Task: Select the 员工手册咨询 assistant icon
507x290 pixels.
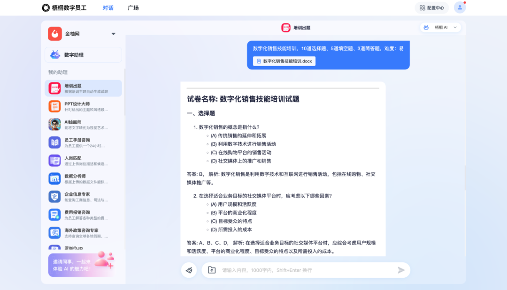Action: coord(54,142)
